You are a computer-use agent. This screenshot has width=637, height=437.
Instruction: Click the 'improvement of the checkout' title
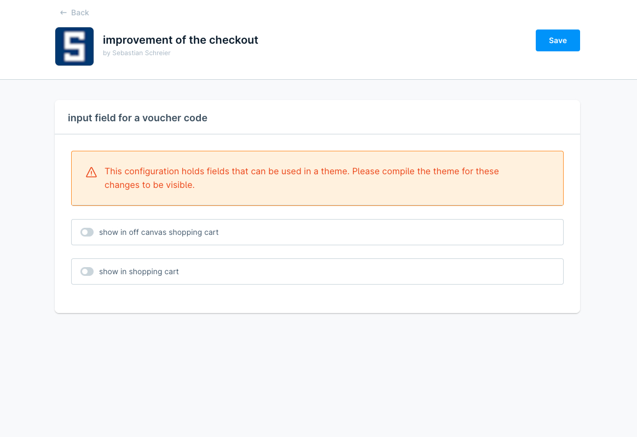click(181, 40)
